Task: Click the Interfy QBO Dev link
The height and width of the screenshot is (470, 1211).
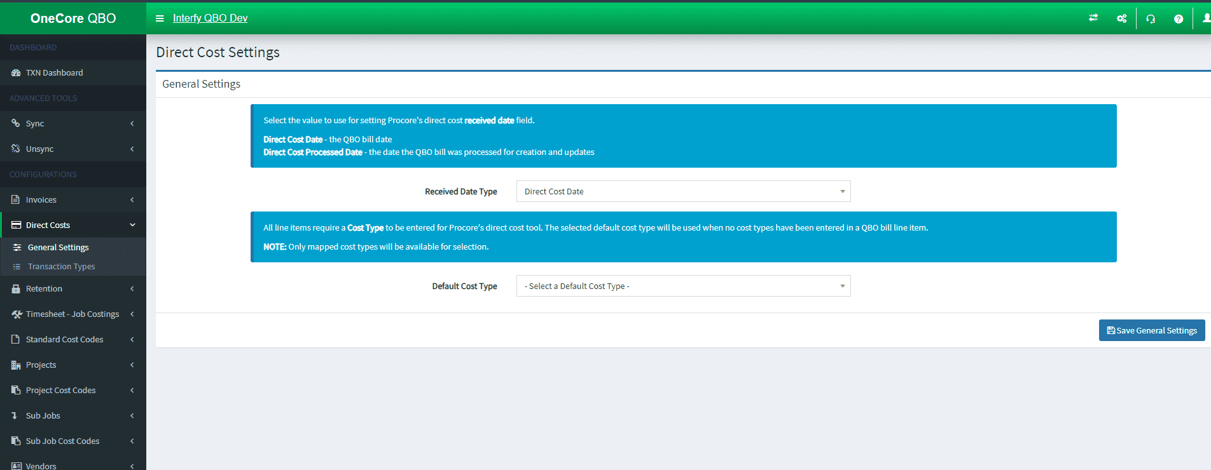Action: pyautogui.click(x=210, y=18)
